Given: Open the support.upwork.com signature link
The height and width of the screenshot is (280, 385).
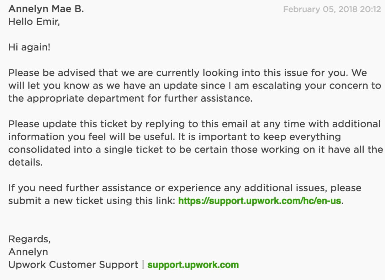Looking at the screenshot, I should point(193,265).
